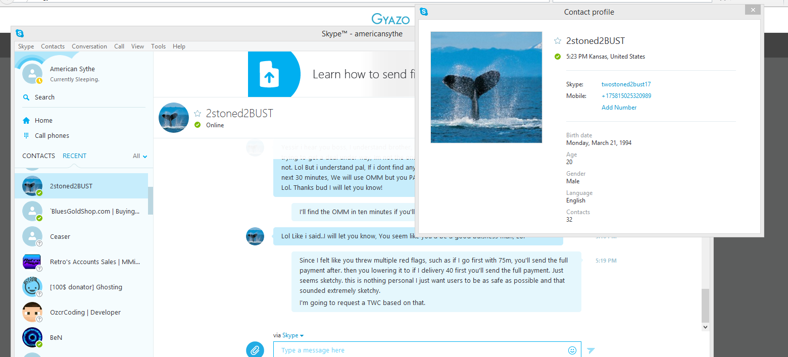Image resolution: width=788 pixels, height=357 pixels.
Task: Toggle favorite star in Contact profile
Action: [558, 41]
